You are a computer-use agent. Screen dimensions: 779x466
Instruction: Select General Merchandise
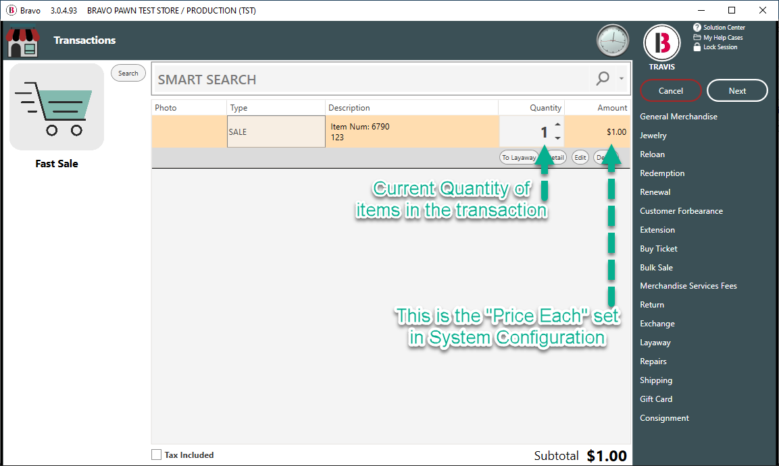click(x=678, y=117)
